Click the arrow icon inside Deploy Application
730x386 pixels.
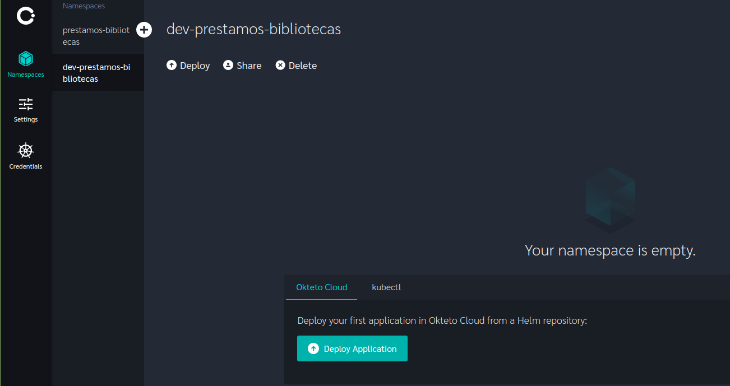[x=313, y=349]
